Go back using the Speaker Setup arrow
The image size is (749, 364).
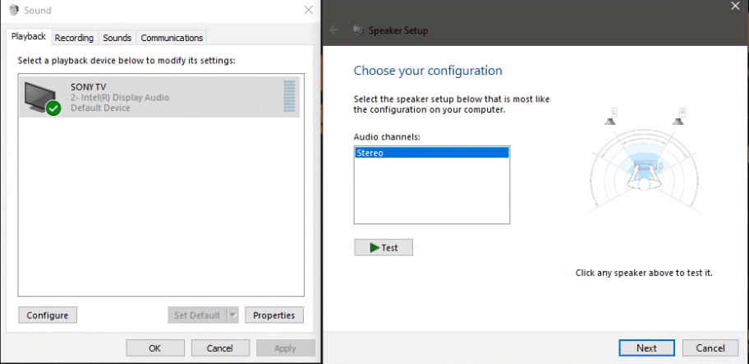(334, 30)
